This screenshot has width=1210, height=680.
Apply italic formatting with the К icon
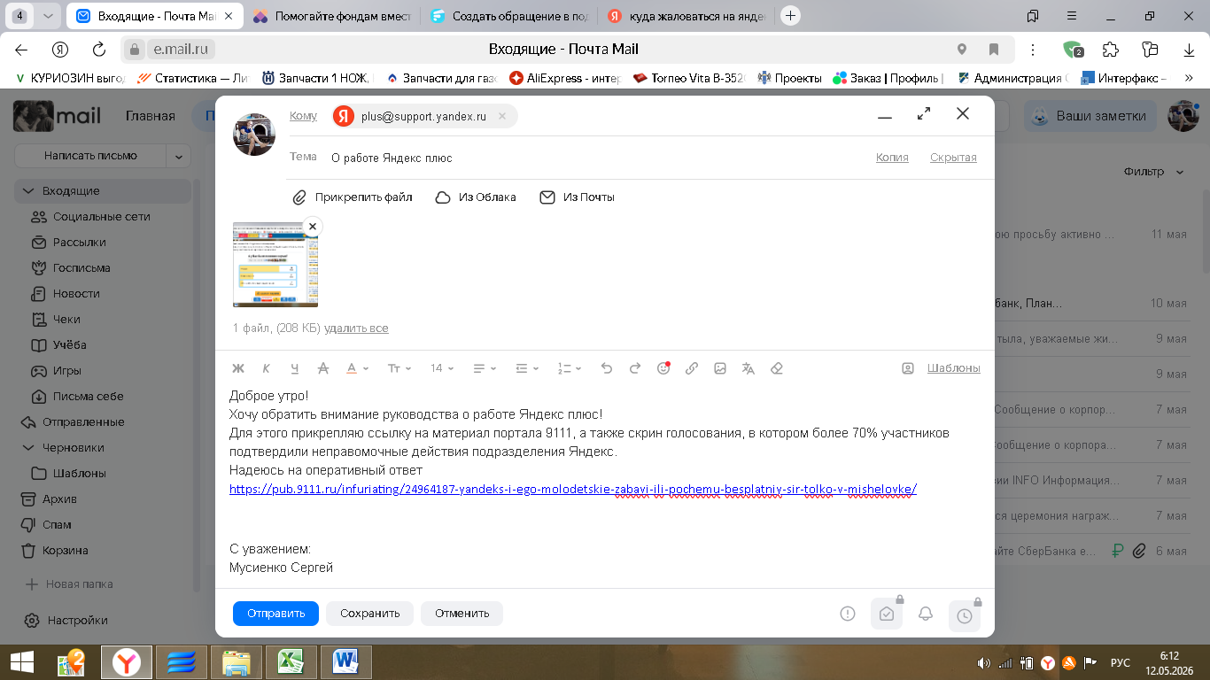pyautogui.click(x=266, y=368)
